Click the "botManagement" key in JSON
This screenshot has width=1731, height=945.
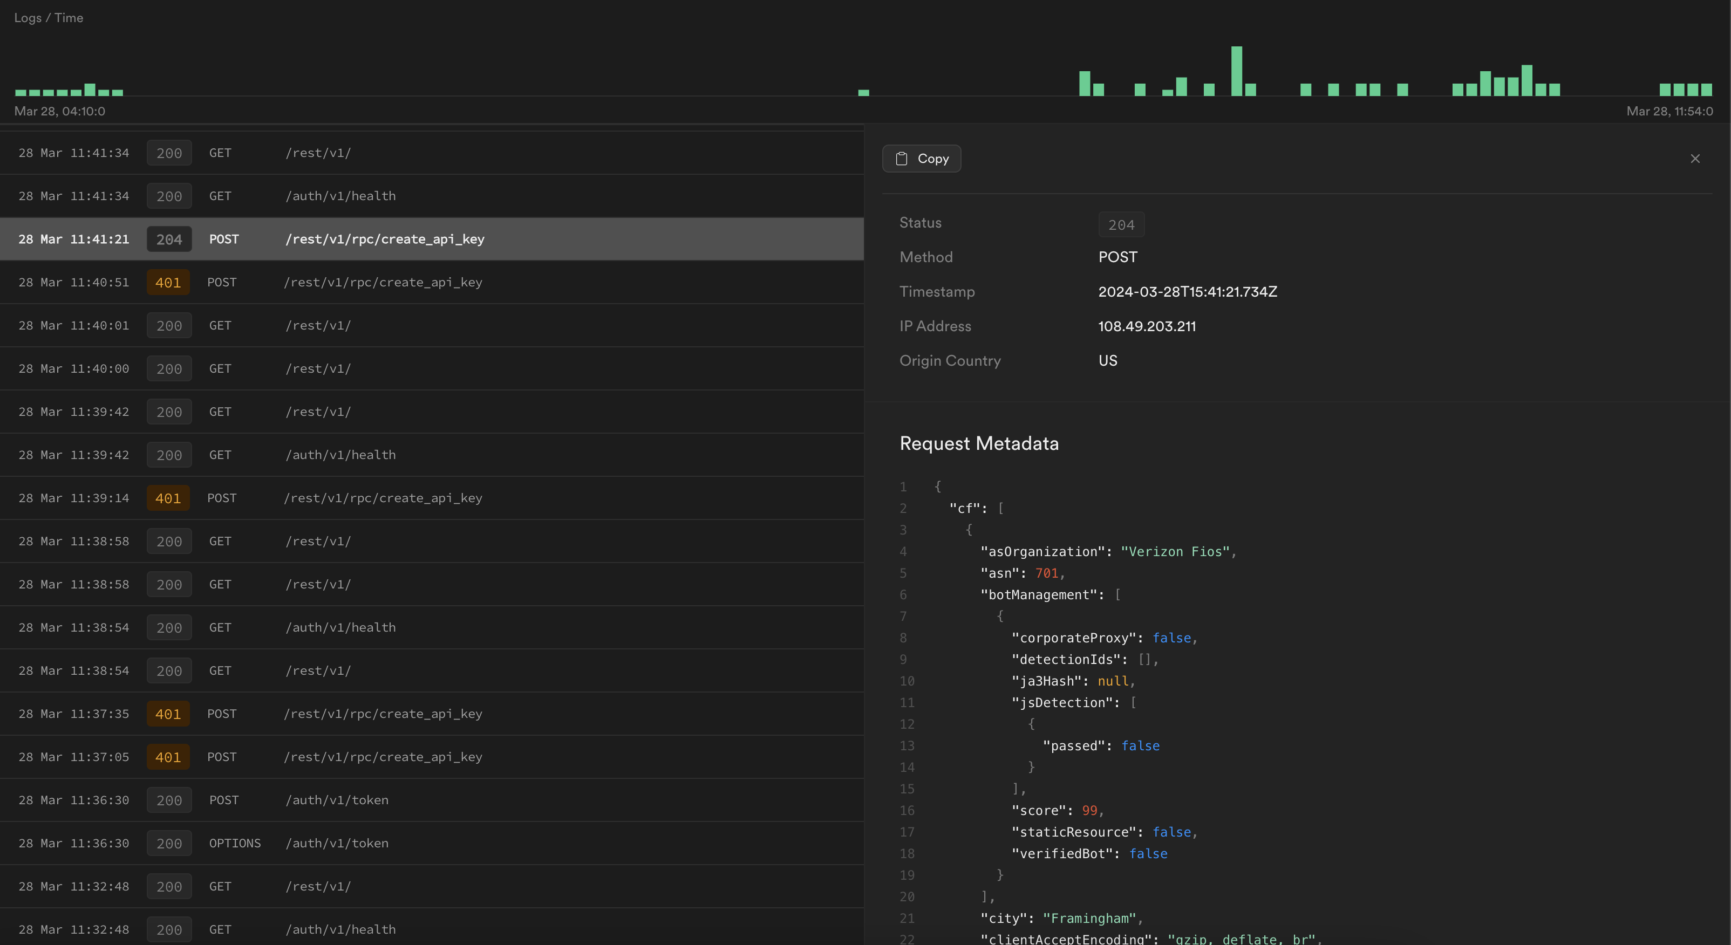(x=1038, y=594)
